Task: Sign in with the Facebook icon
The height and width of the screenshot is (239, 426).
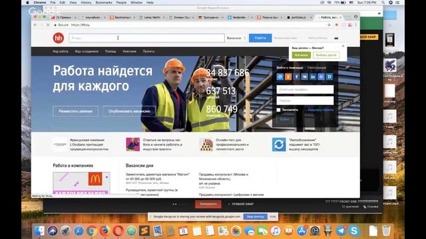Action: (x=296, y=77)
